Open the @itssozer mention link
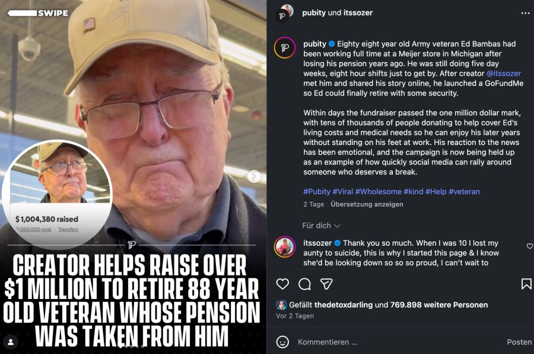The height and width of the screenshot is (354, 534). pos(504,73)
